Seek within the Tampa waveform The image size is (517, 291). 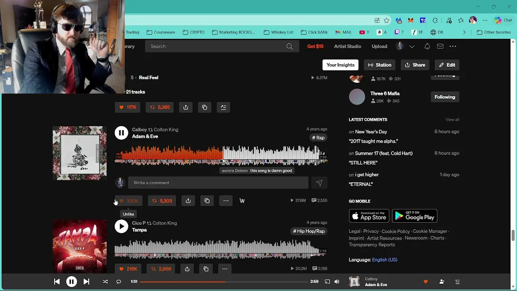221,249
